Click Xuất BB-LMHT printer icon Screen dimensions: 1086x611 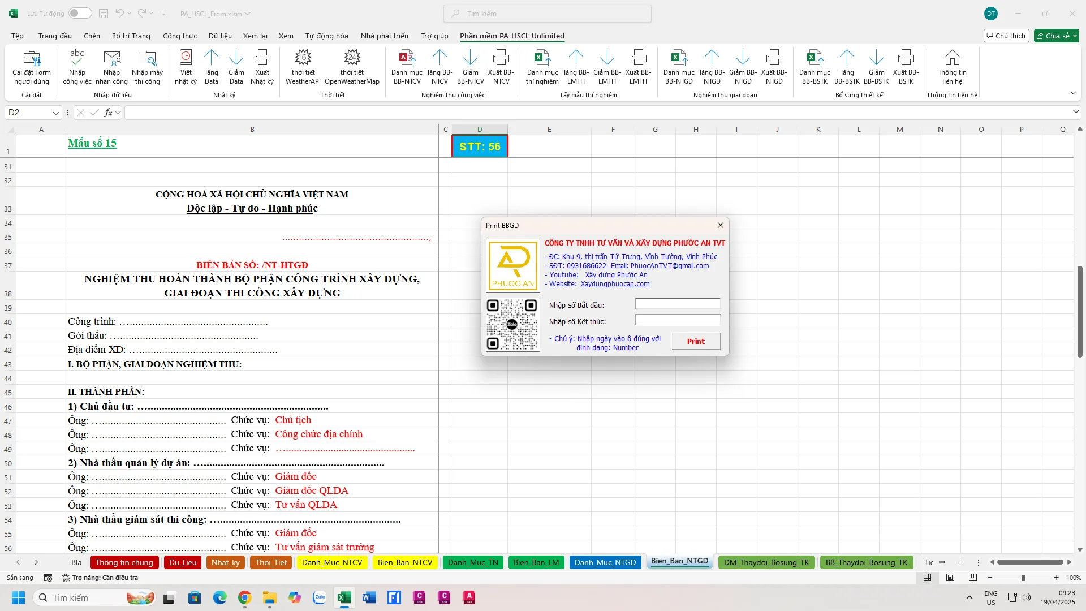click(638, 67)
